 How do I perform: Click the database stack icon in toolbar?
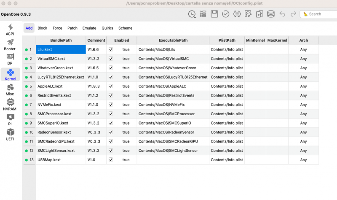271,14
